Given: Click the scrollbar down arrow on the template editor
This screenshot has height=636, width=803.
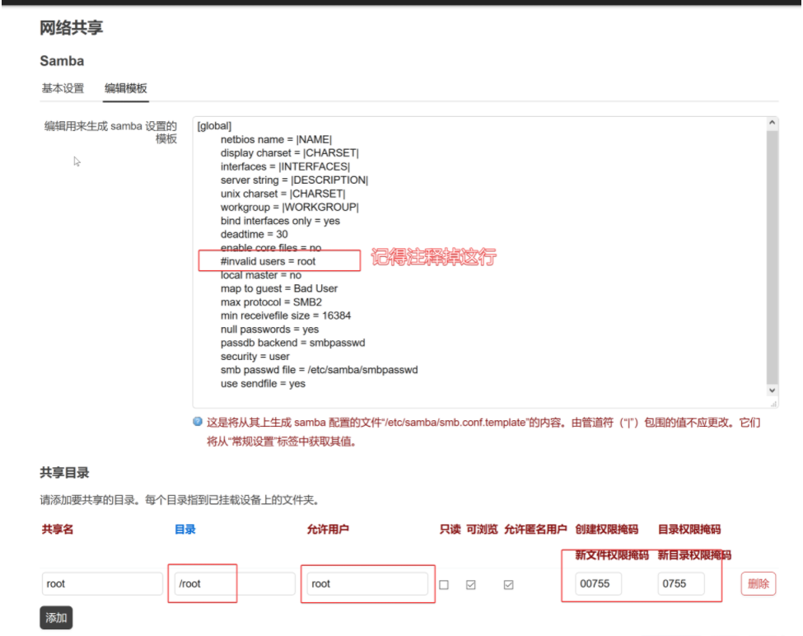Looking at the screenshot, I should pyautogui.click(x=771, y=392).
